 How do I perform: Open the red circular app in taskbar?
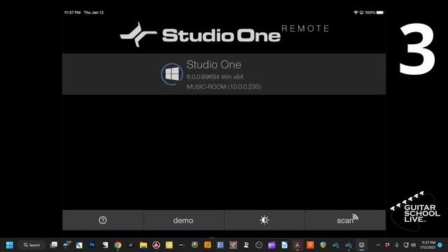click(x=156, y=245)
